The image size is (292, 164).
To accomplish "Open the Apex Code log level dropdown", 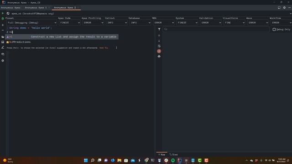I will click(x=70, y=23).
